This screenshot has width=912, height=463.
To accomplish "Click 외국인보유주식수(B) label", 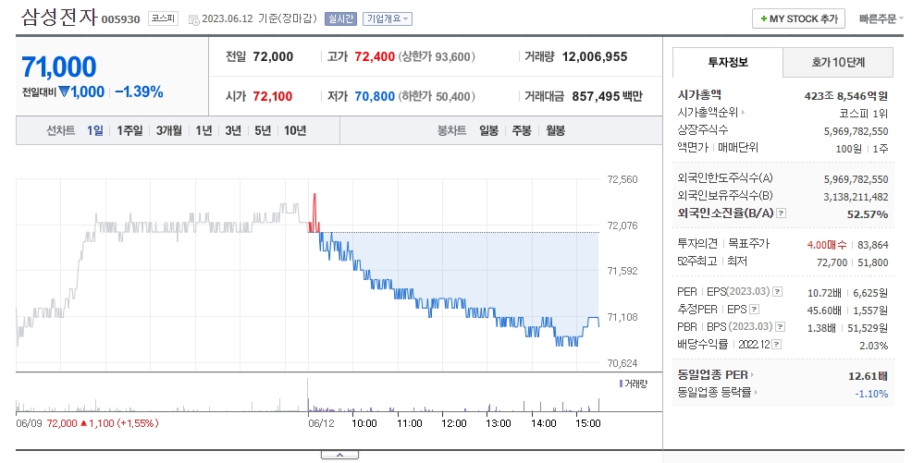I will (725, 195).
